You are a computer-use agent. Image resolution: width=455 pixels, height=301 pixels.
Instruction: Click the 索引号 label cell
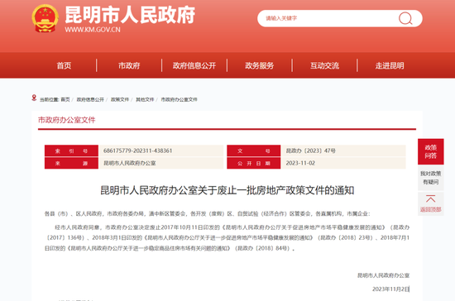click(71, 150)
